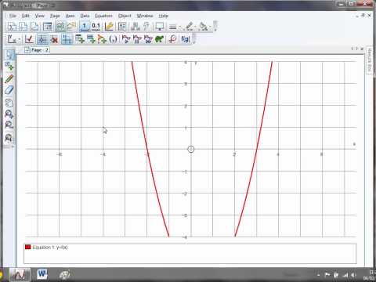Click the volume icon in system tray
376x282 pixels.
(354, 275)
